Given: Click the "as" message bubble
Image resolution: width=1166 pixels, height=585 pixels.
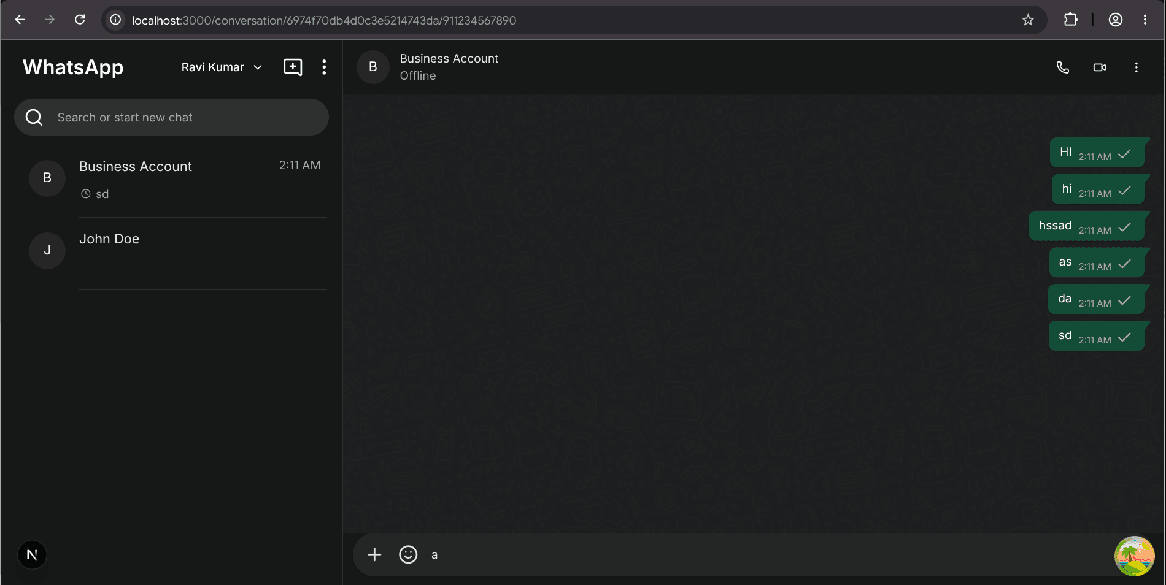Looking at the screenshot, I should tap(1097, 262).
